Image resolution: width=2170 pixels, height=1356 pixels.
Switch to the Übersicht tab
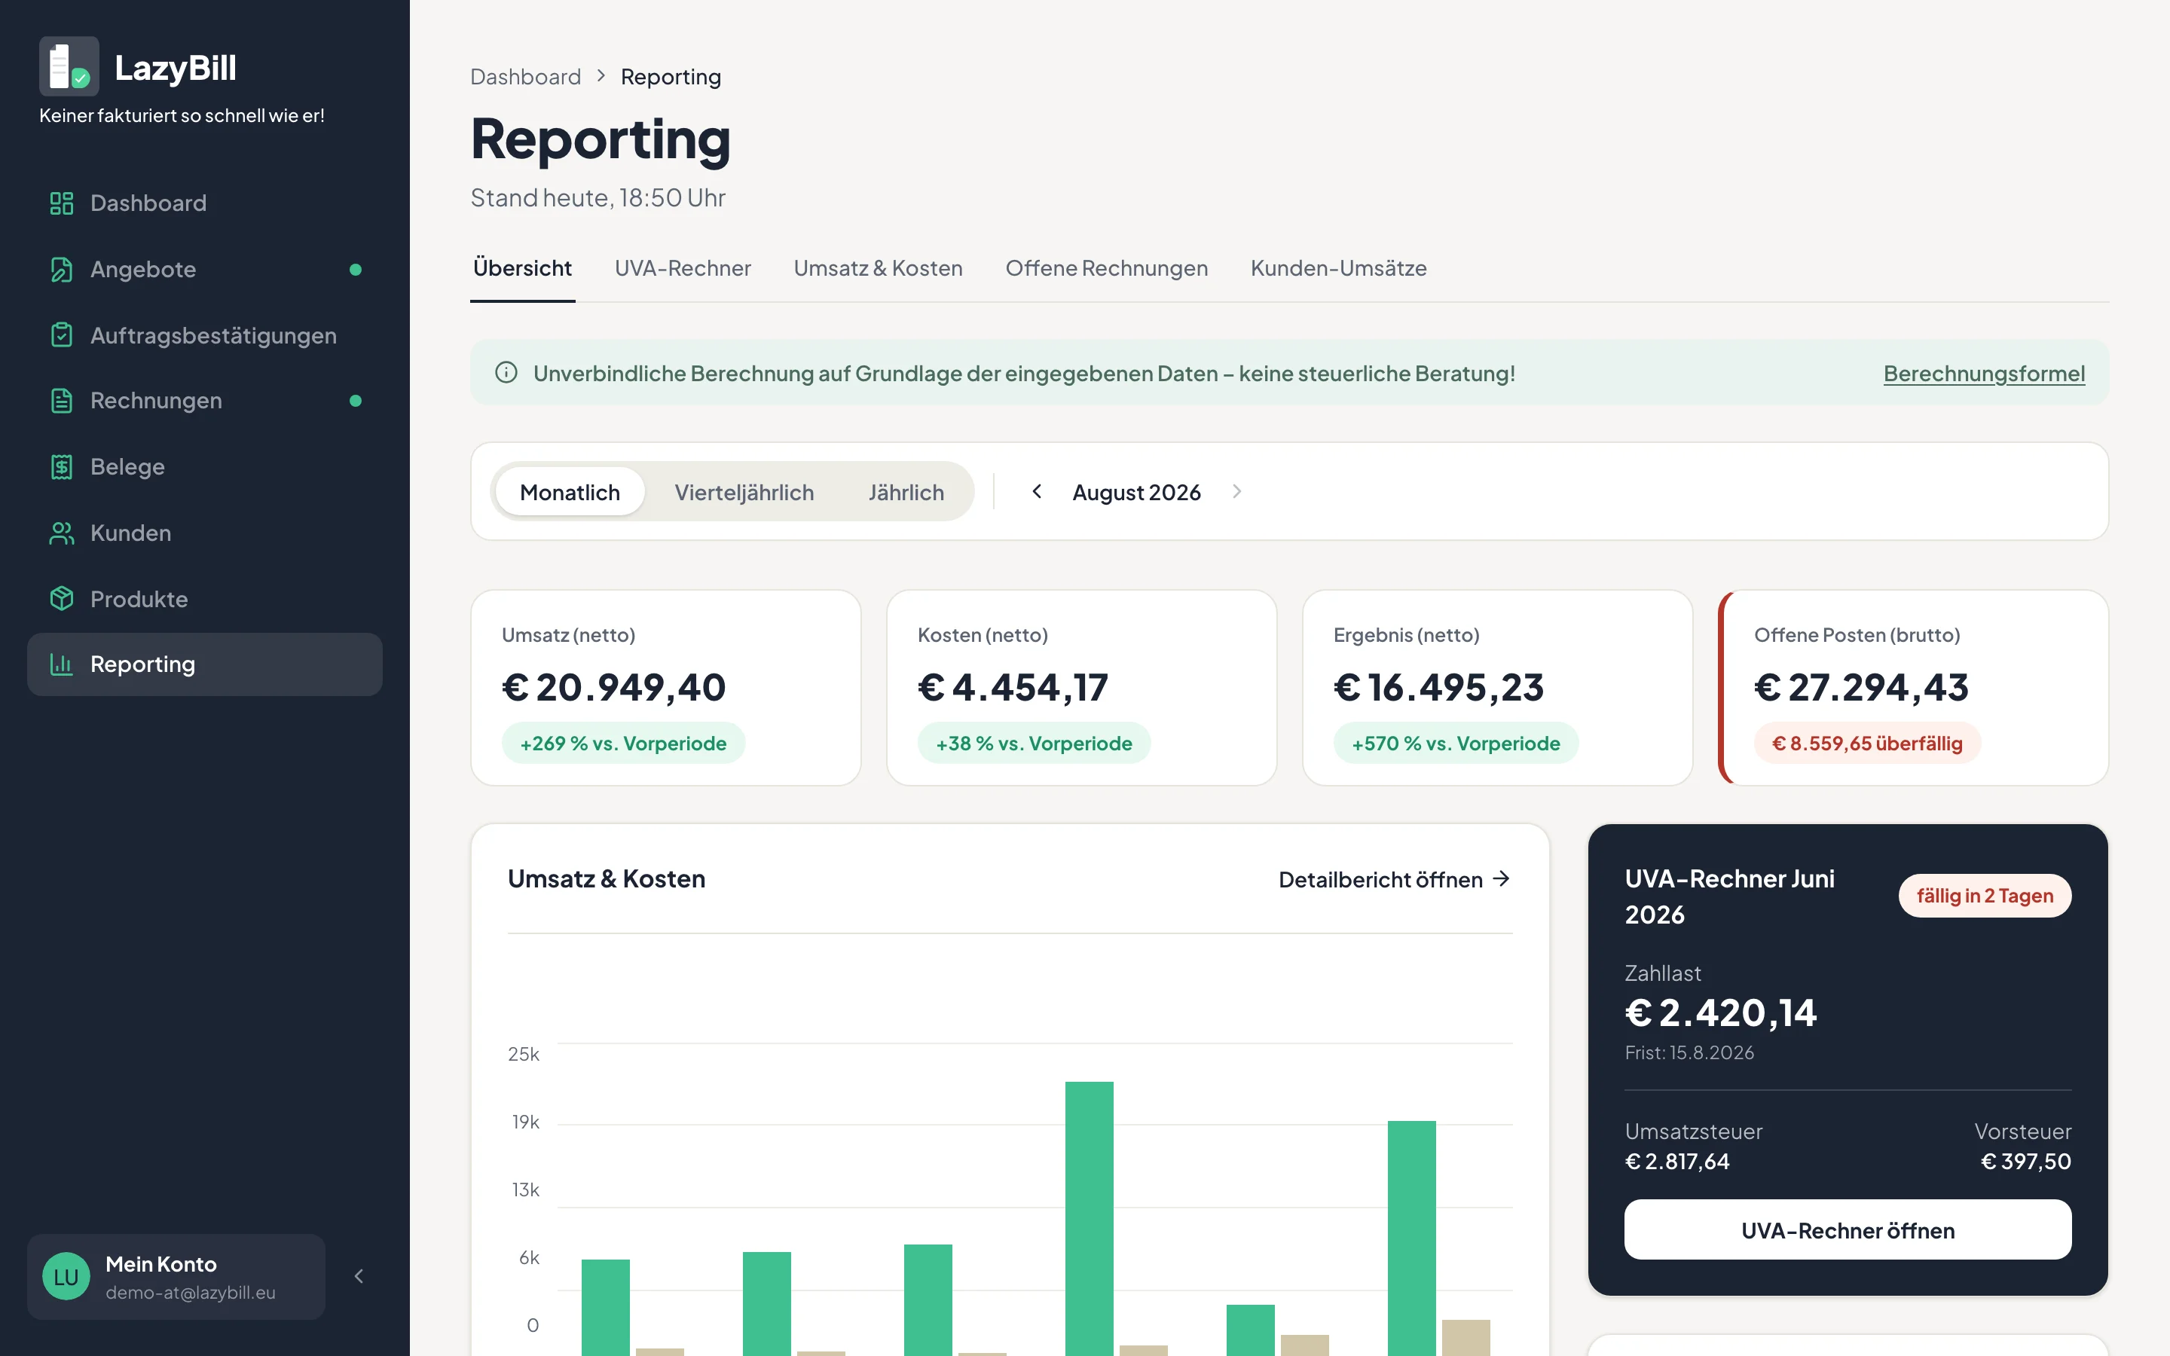(x=522, y=268)
